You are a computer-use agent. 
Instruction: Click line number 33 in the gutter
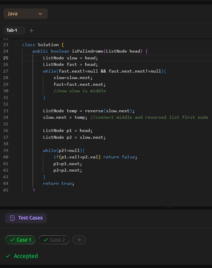pos(6,111)
